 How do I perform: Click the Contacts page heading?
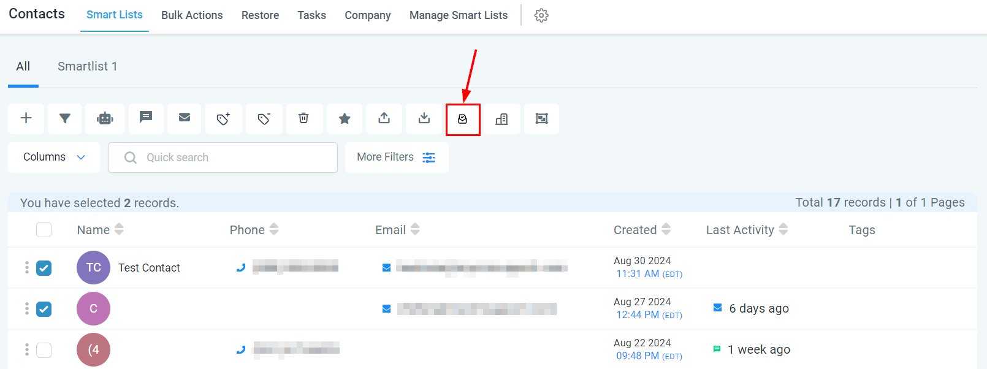point(37,13)
